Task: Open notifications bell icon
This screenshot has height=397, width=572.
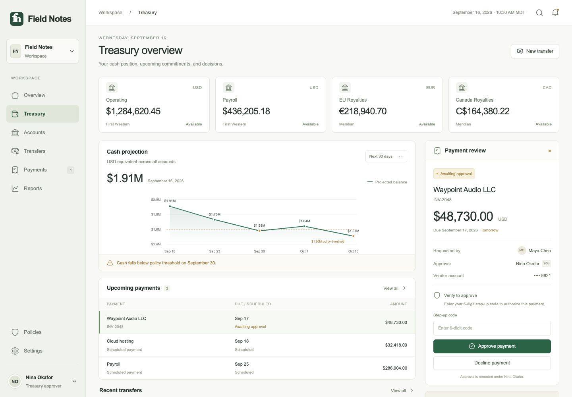Action: click(x=555, y=13)
